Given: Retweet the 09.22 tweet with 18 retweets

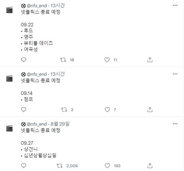Looking at the screenshot, I should [63, 60].
